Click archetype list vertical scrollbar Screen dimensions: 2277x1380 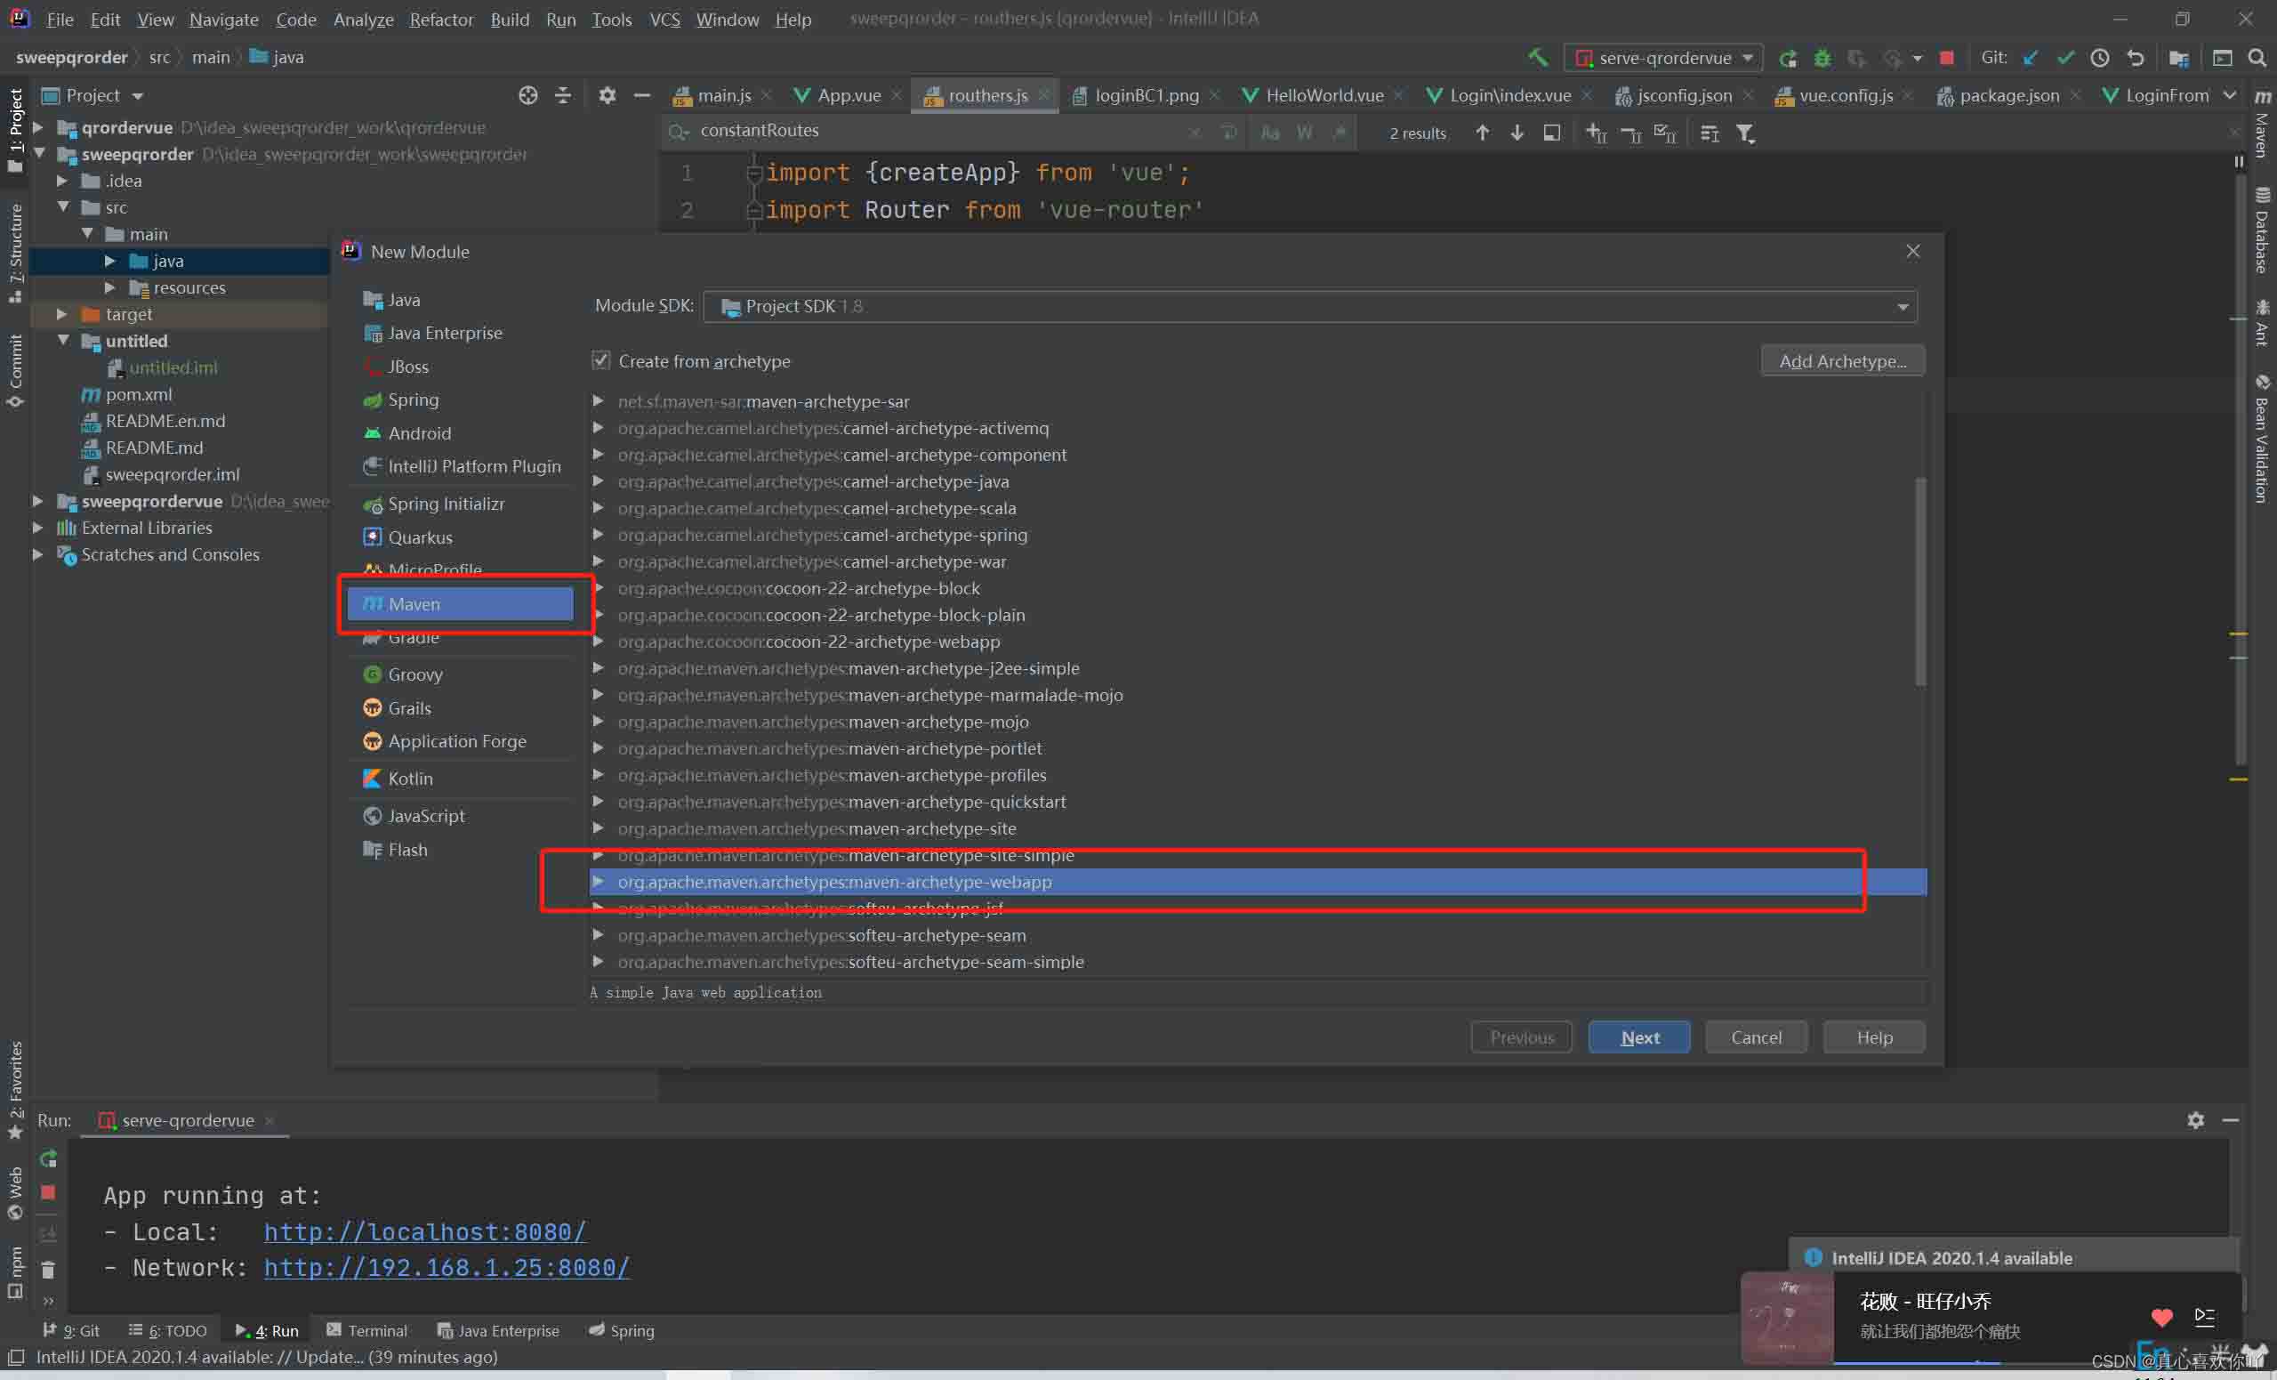point(1920,580)
